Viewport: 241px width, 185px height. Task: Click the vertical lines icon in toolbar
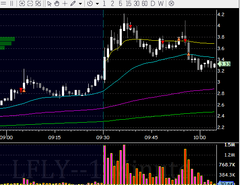coord(12,3)
